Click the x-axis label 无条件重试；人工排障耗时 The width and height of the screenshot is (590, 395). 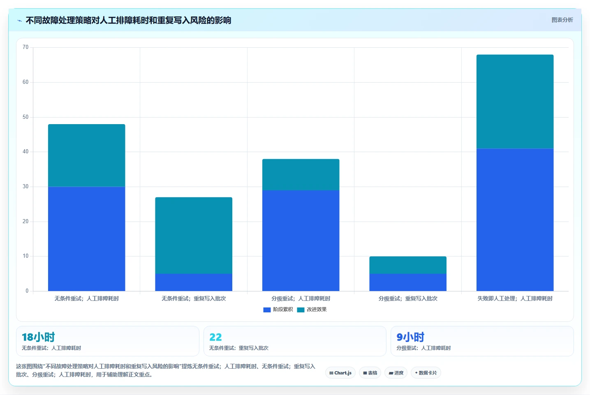pyautogui.click(x=86, y=299)
